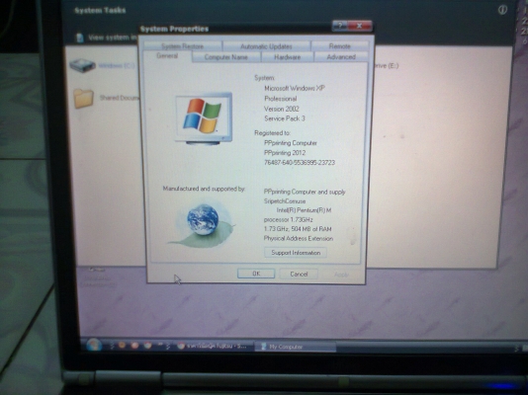Click the 'PPprinting 2012' registered text
This screenshot has height=395, width=528.
(285, 153)
